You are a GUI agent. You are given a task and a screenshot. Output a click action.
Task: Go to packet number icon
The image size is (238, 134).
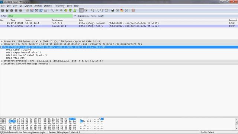pos(66,10)
